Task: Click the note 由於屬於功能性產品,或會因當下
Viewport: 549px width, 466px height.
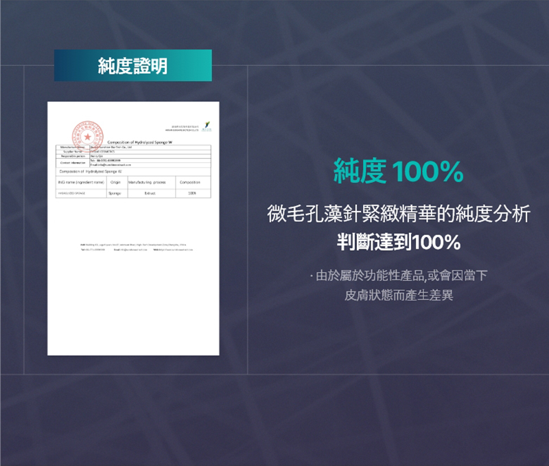Action: point(399,276)
